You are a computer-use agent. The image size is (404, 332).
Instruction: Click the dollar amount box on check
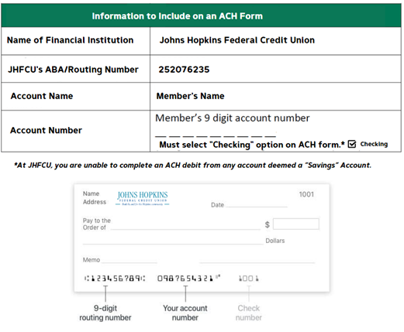296,224
